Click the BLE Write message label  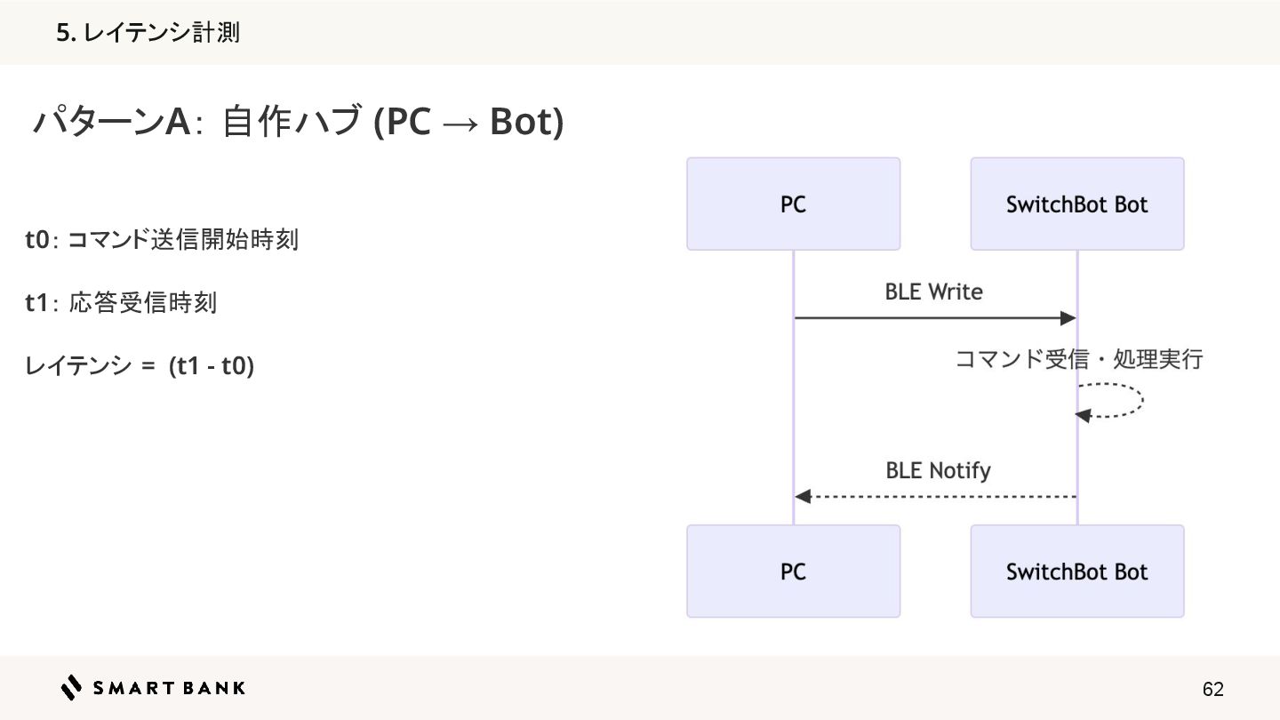[933, 292]
